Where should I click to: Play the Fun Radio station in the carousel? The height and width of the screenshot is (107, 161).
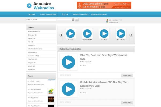coord(104,33)
